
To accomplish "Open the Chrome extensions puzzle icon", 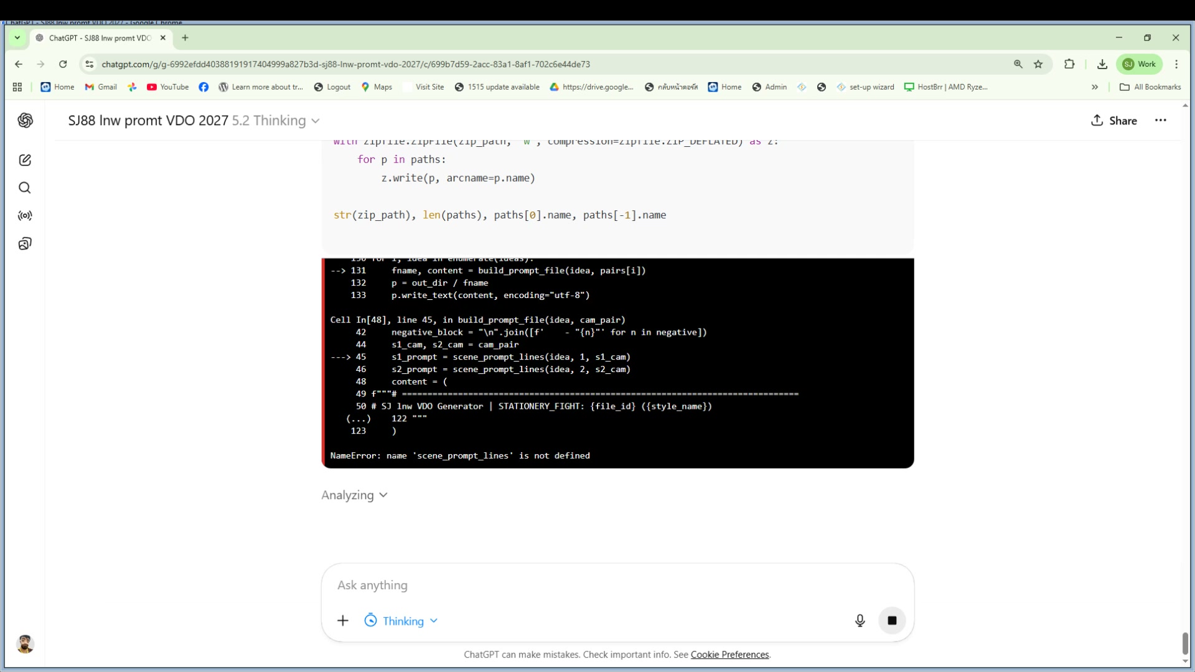I will pyautogui.click(x=1069, y=64).
